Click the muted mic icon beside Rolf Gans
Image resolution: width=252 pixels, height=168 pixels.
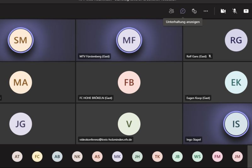tap(210, 56)
